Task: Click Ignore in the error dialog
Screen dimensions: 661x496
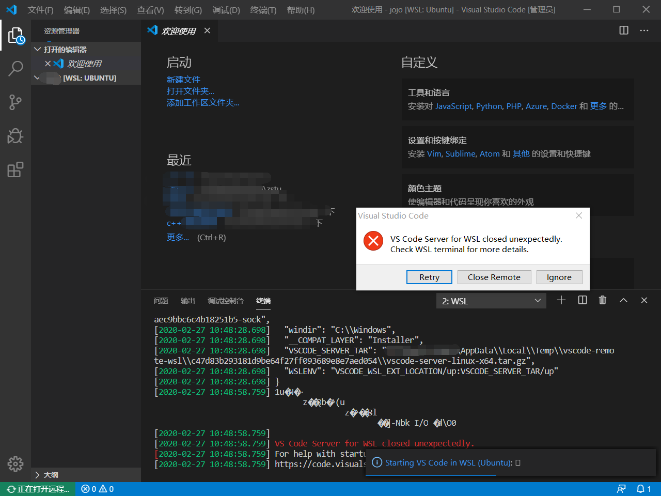Action: [x=559, y=277]
